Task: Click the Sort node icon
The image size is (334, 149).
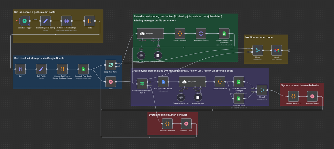Action: click(x=20, y=69)
